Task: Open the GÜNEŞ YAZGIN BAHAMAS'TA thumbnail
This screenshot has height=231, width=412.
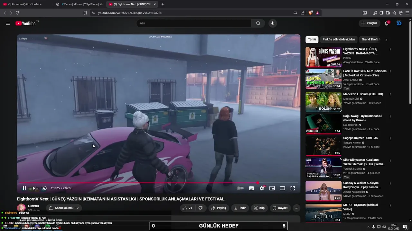Action: pyautogui.click(x=323, y=57)
